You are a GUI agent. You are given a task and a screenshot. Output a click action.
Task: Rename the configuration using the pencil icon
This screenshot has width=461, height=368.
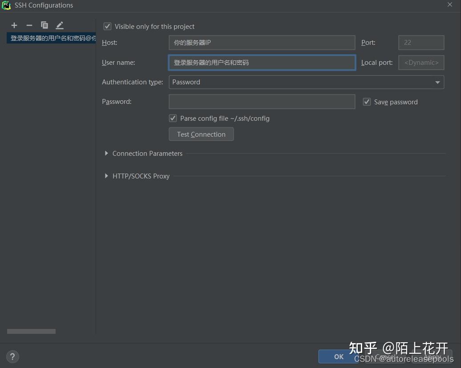[x=59, y=25]
